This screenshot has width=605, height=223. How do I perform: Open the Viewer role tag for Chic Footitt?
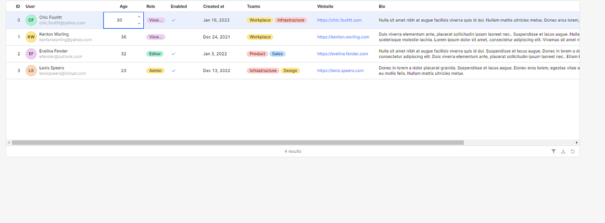tap(156, 20)
